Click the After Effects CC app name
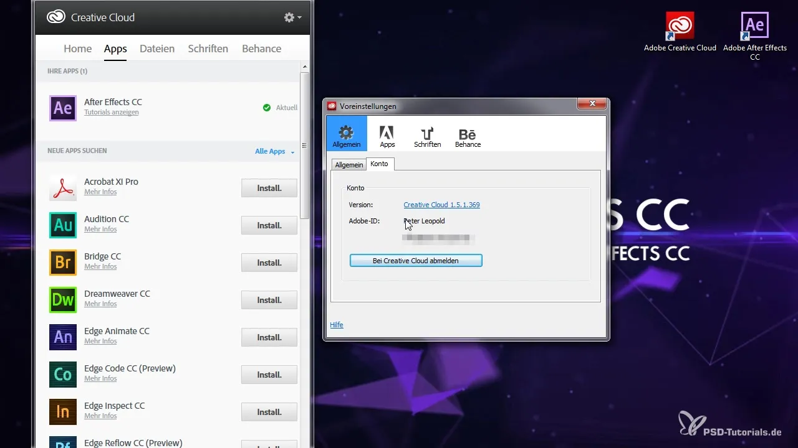Image resolution: width=798 pixels, height=448 pixels. tap(113, 102)
